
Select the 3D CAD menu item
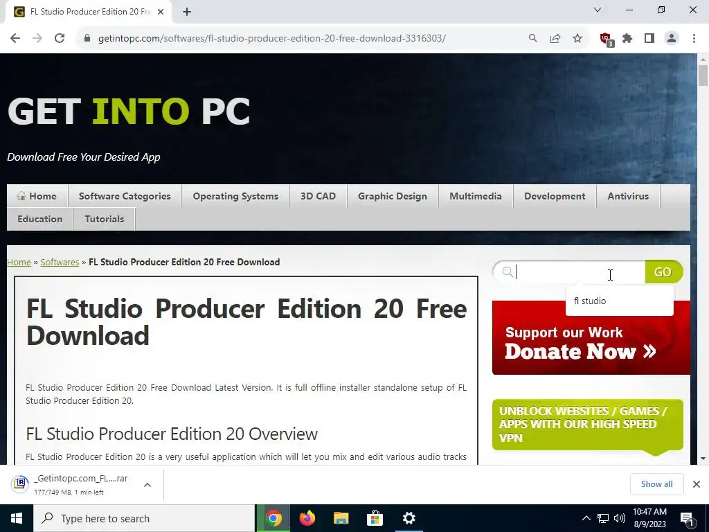[318, 196]
